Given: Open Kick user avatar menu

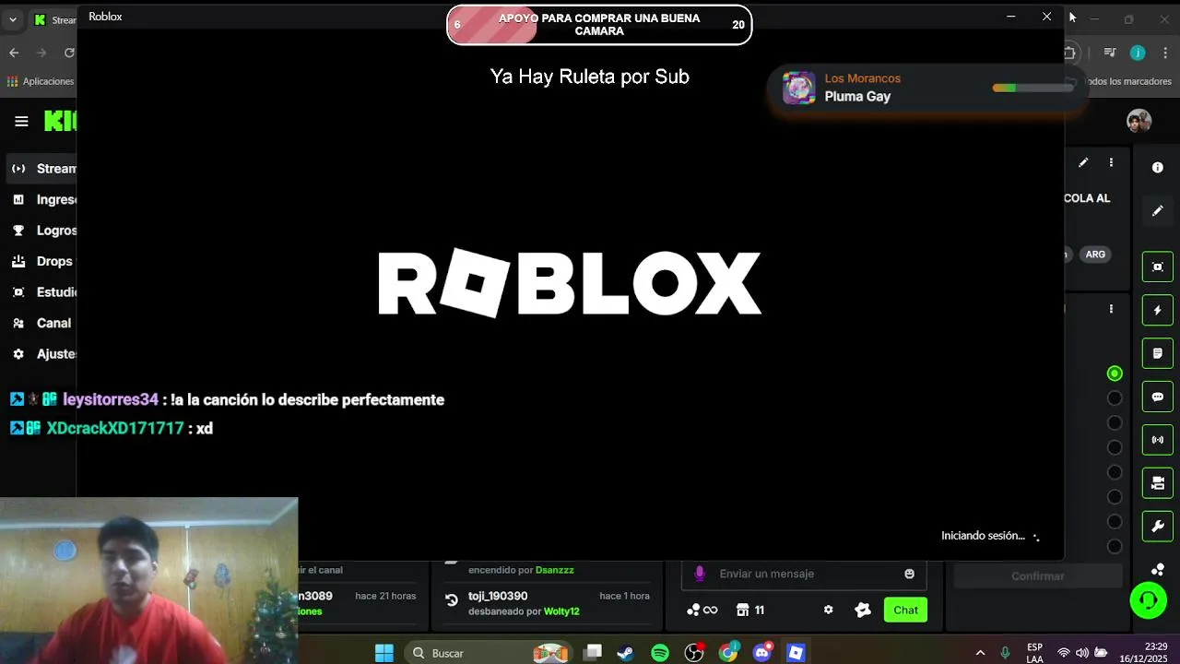Looking at the screenshot, I should [1139, 121].
